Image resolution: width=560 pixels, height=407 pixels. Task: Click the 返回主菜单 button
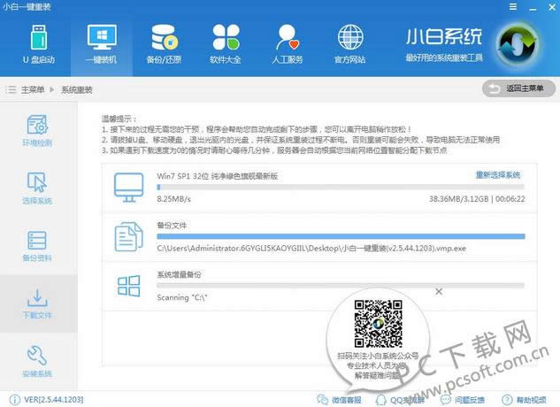pyautogui.click(x=518, y=88)
